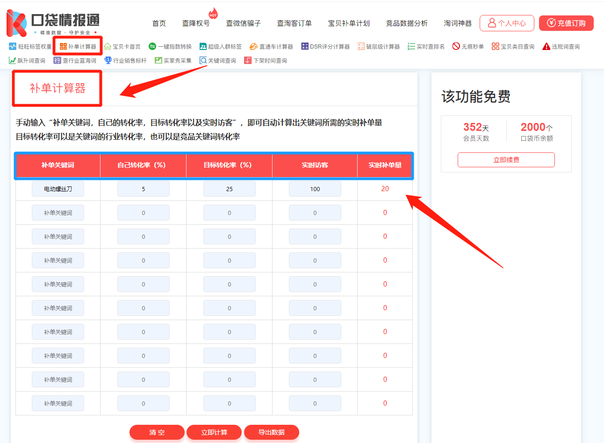This screenshot has width=604, height=443.
Task: Click the 该功能免费 heading
Action: tap(476, 97)
